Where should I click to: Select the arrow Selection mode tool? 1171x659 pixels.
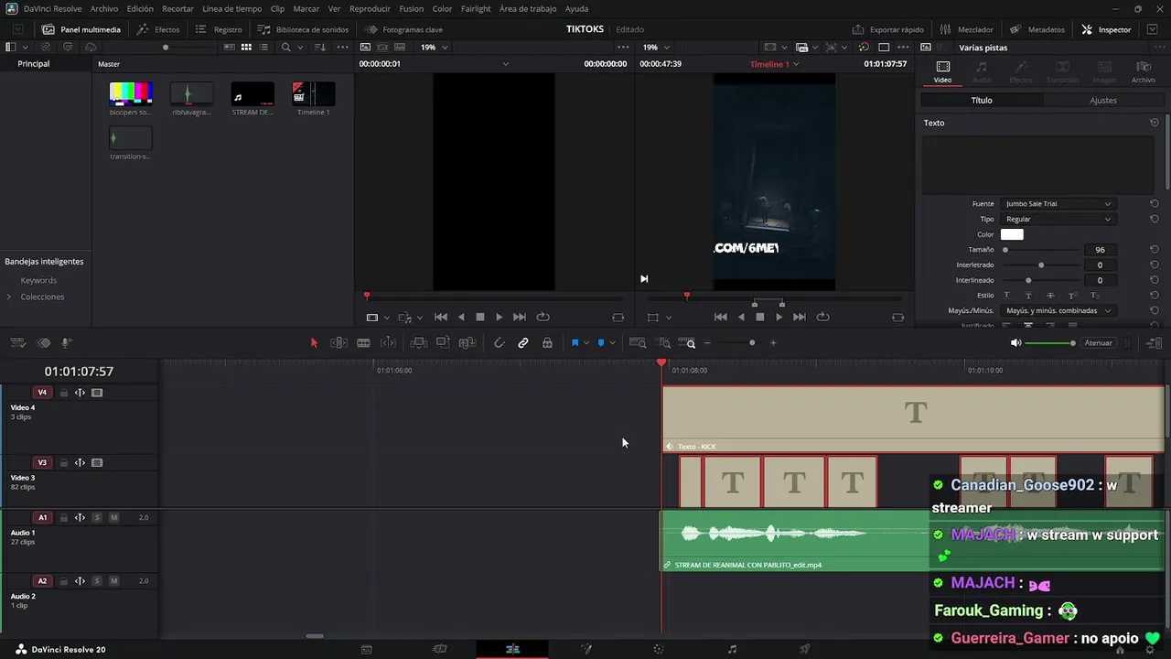tap(314, 342)
